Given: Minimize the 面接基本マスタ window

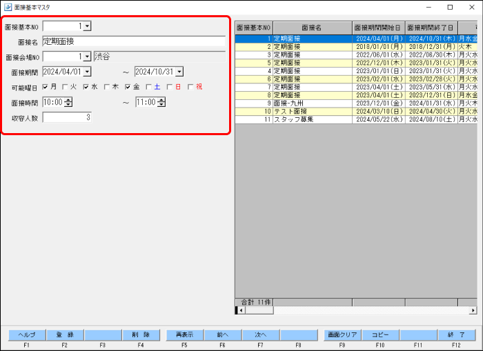Looking at the screenshot, I should point(428,7).
